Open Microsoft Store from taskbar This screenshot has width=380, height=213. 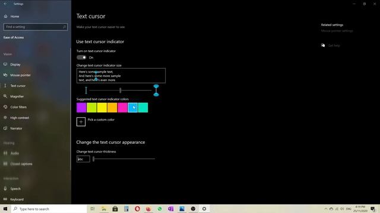click(115, 209)
